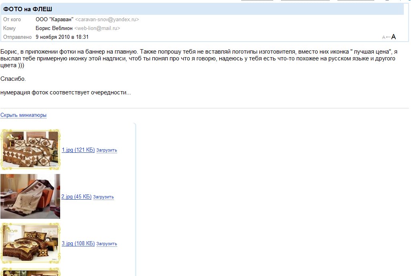Click the line "нумерация фоток соответствует очередности..."

[66, 92]
